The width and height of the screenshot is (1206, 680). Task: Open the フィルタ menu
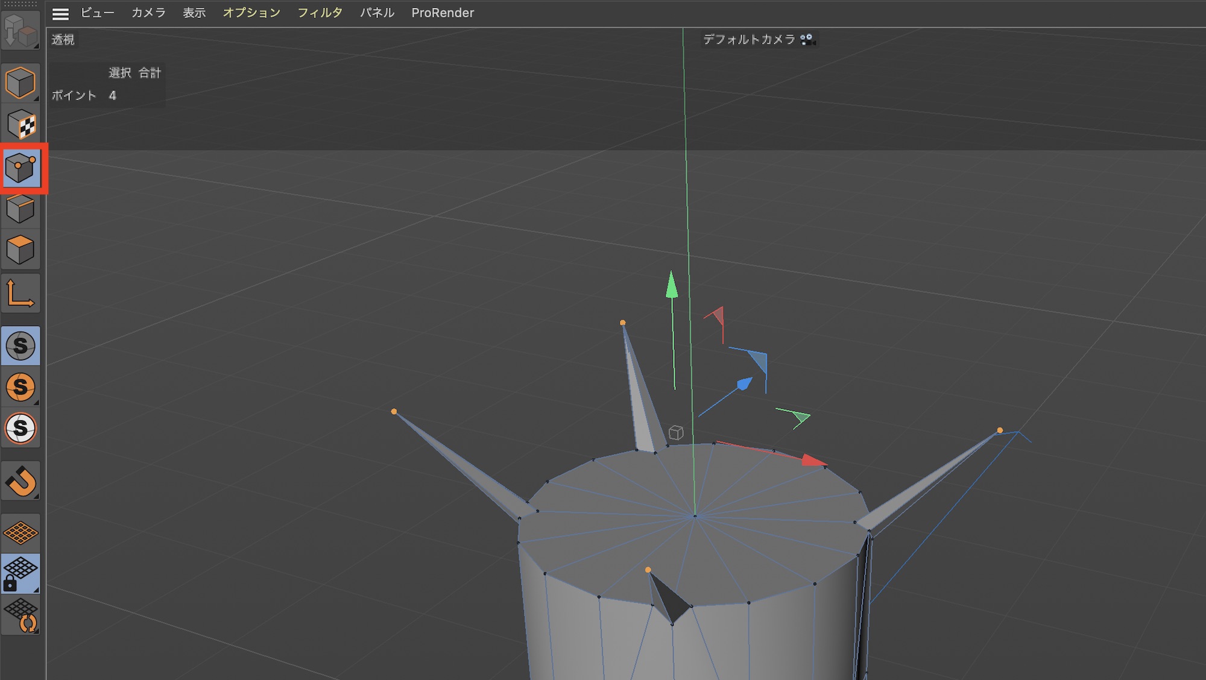(x=320, y=13)
